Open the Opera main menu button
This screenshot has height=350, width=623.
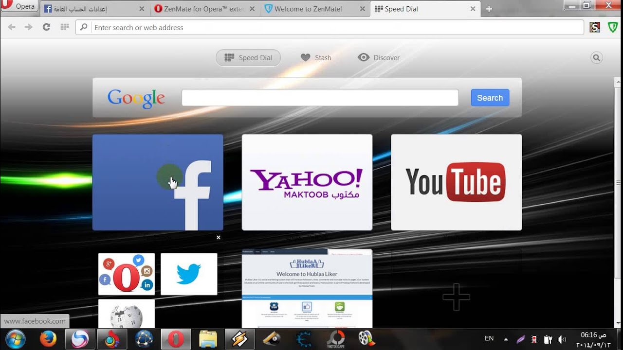pyautogui.click(x=18, y=6)
